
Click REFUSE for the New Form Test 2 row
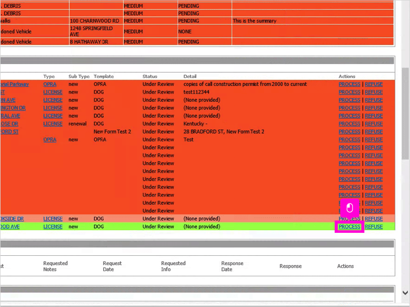pyautogui.click(x=374, y=131)
